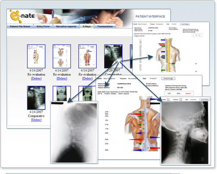Open the Narrative reports tab
The width and height of the screenshot is (217, 174).
coord(66,26)
